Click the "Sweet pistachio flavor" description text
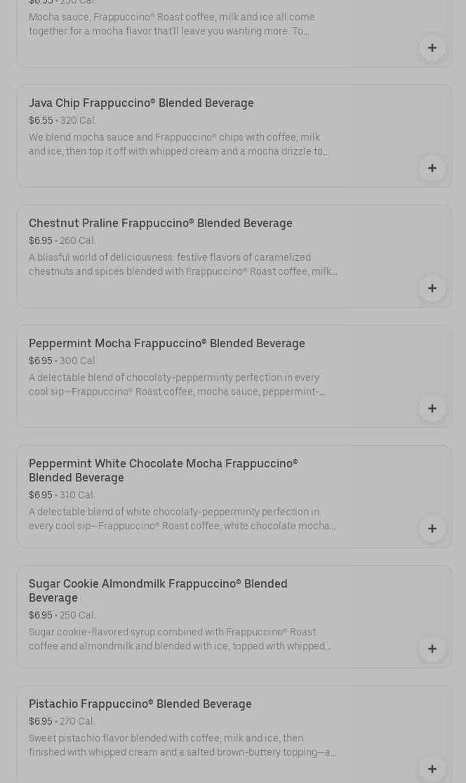 point(182,745)
